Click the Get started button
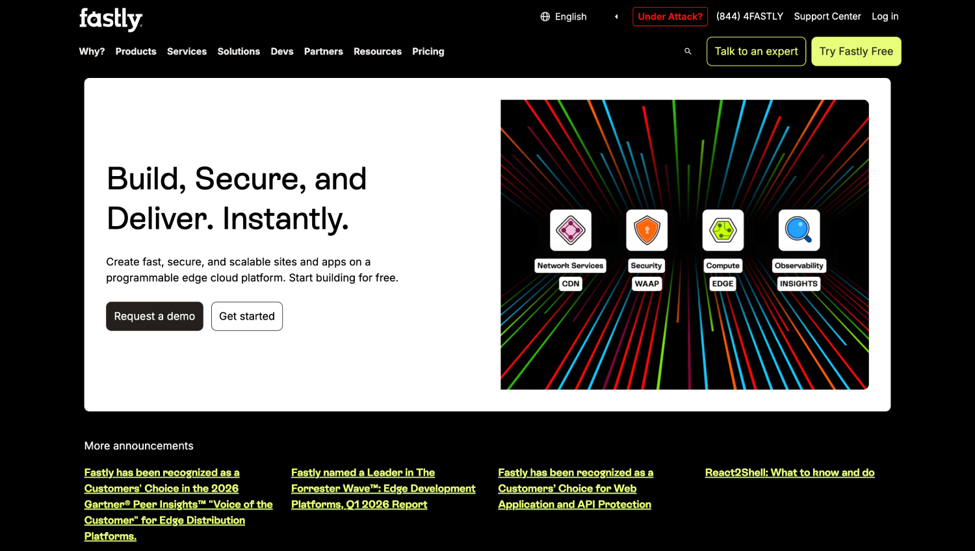 tap(247, 316)
